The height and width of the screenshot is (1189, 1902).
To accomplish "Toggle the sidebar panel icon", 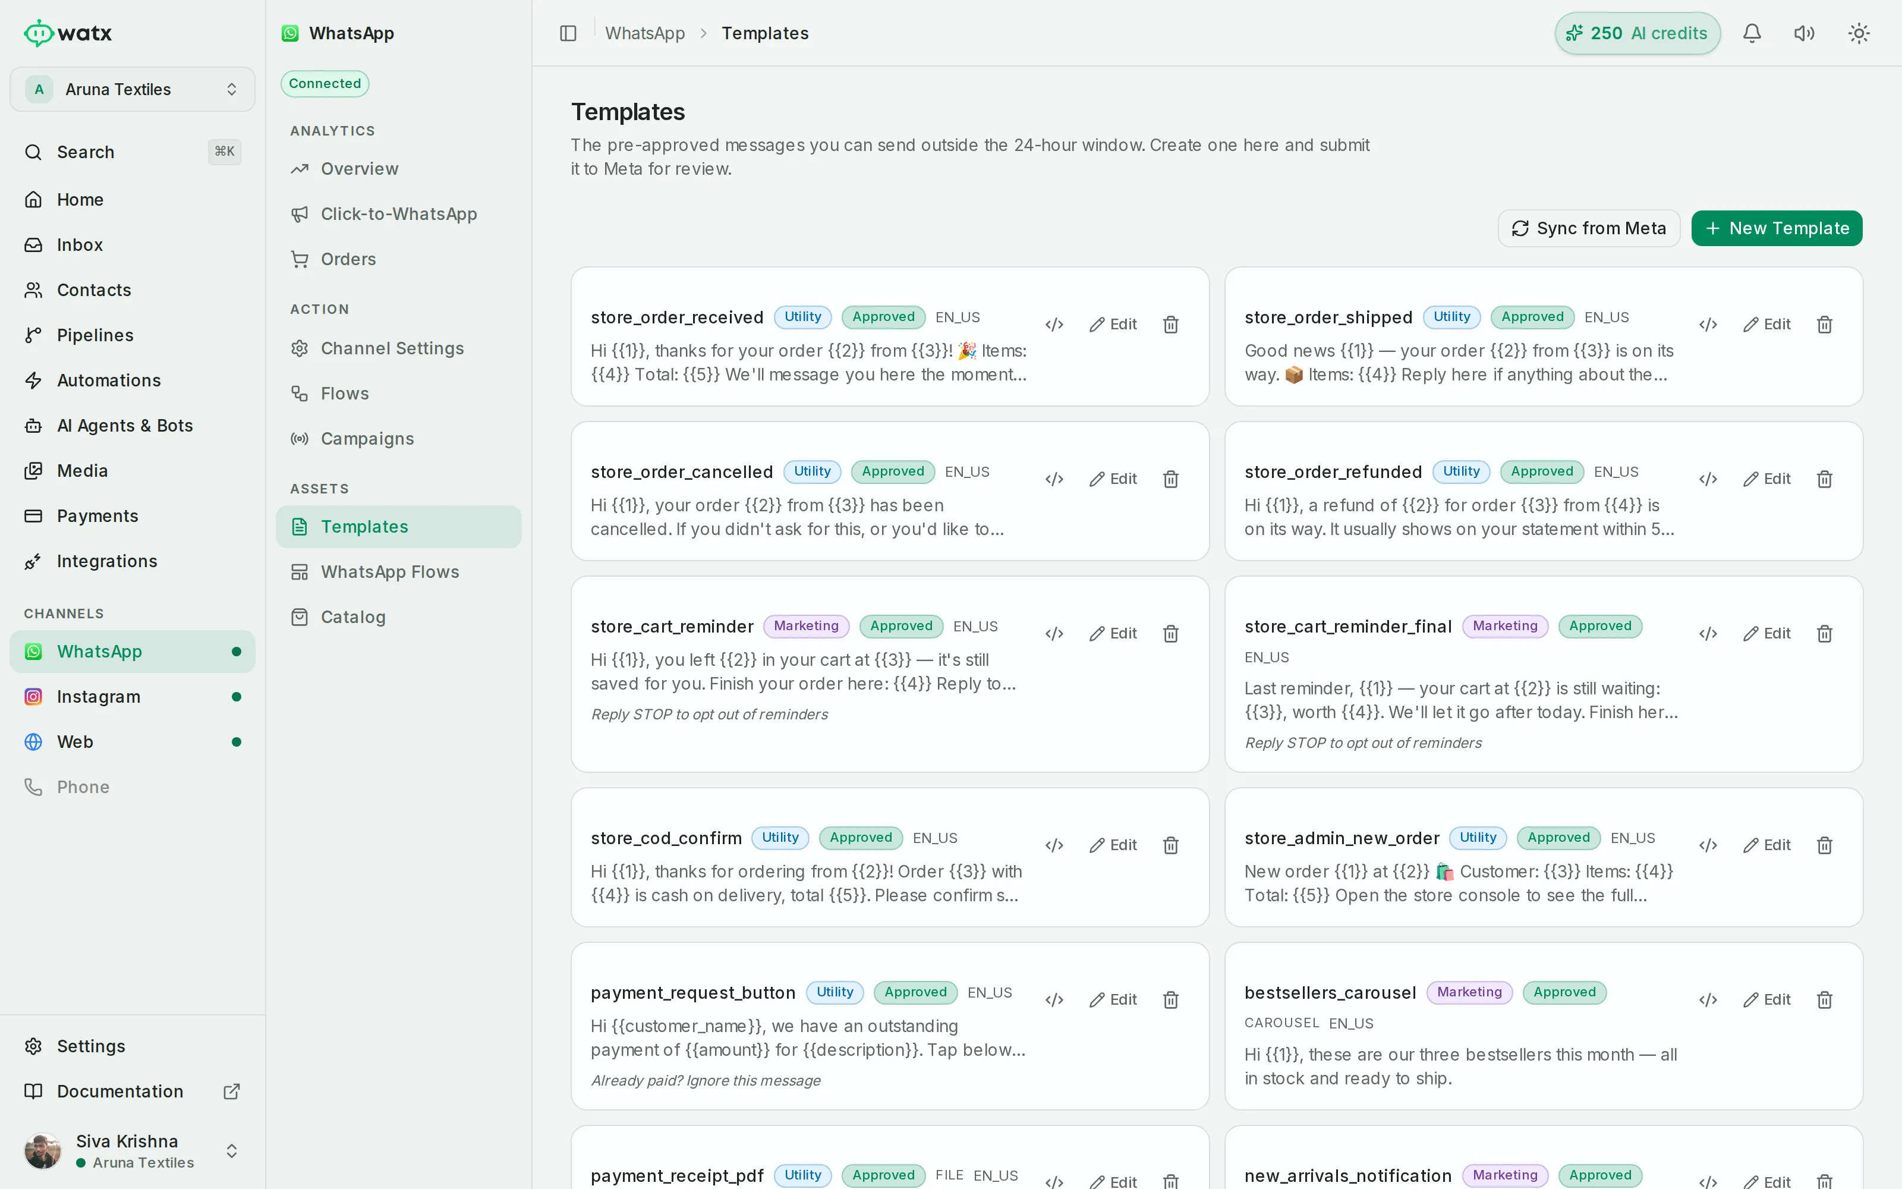I will 568,33.
